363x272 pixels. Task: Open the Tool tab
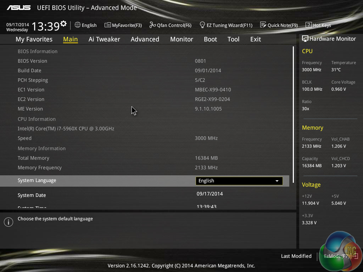233,39
